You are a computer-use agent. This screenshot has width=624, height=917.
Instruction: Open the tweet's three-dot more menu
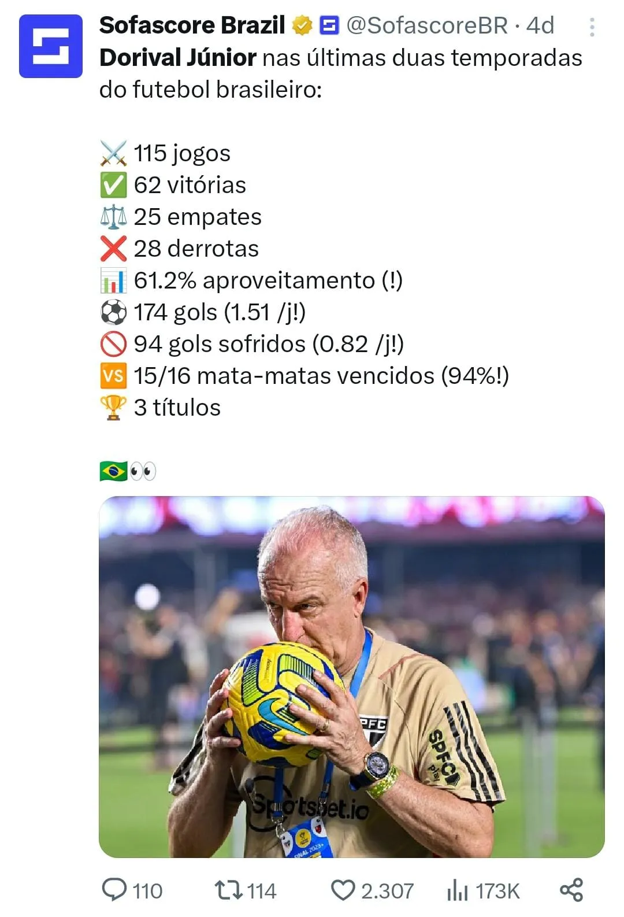click(592, 27)
